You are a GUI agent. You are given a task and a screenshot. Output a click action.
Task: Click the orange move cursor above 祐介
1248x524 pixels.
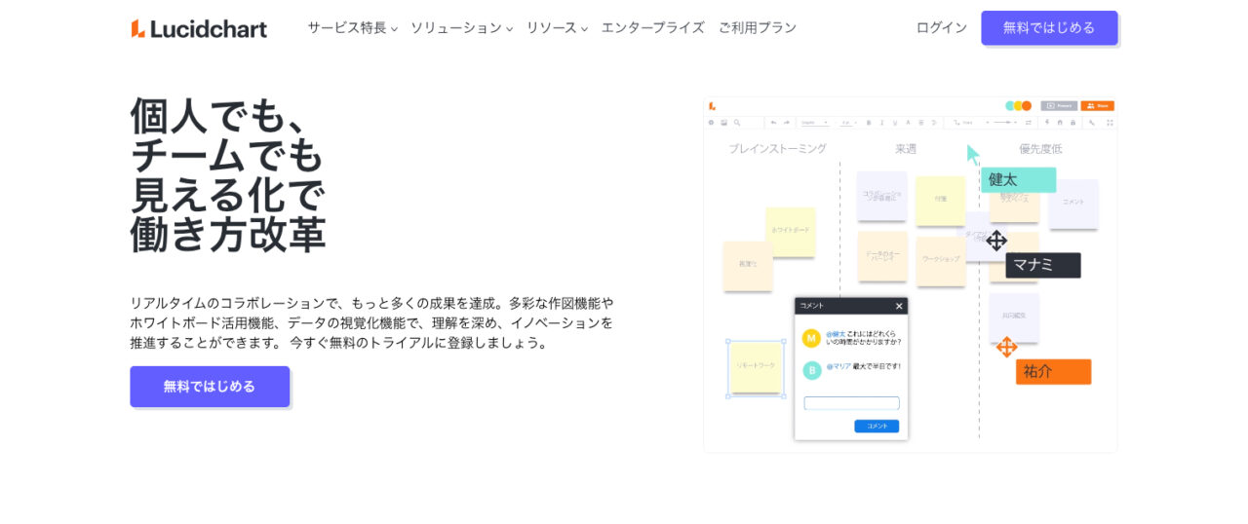click(1007, 347)
